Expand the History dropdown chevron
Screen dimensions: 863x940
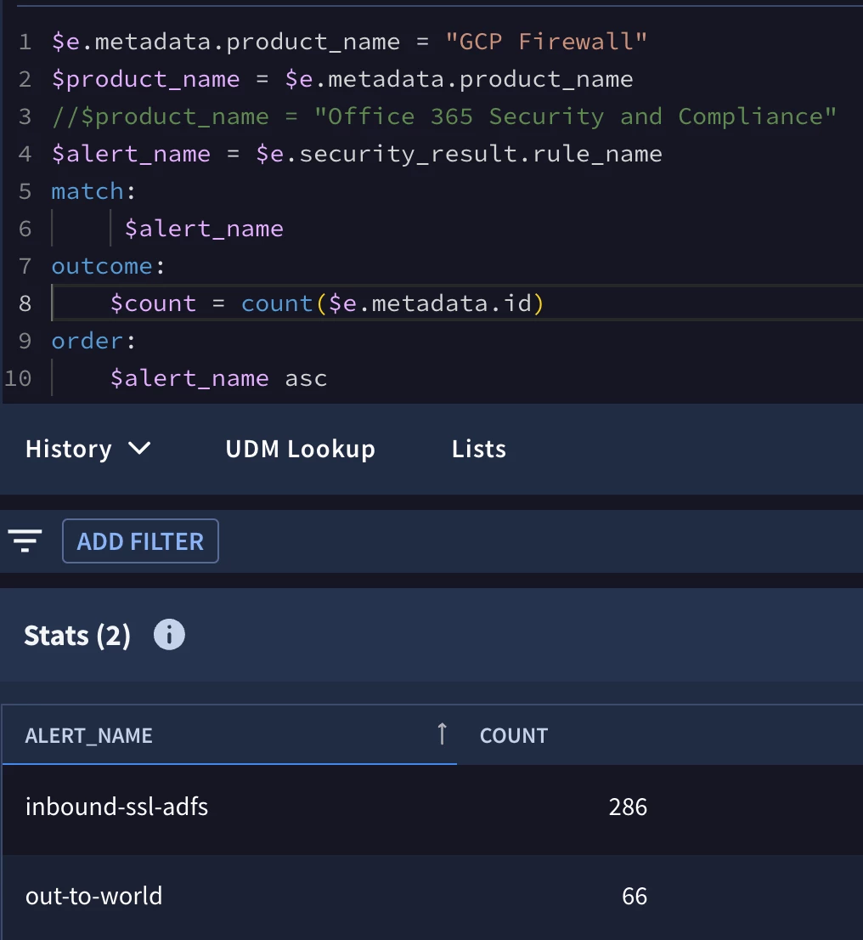(x=139, y=449)
